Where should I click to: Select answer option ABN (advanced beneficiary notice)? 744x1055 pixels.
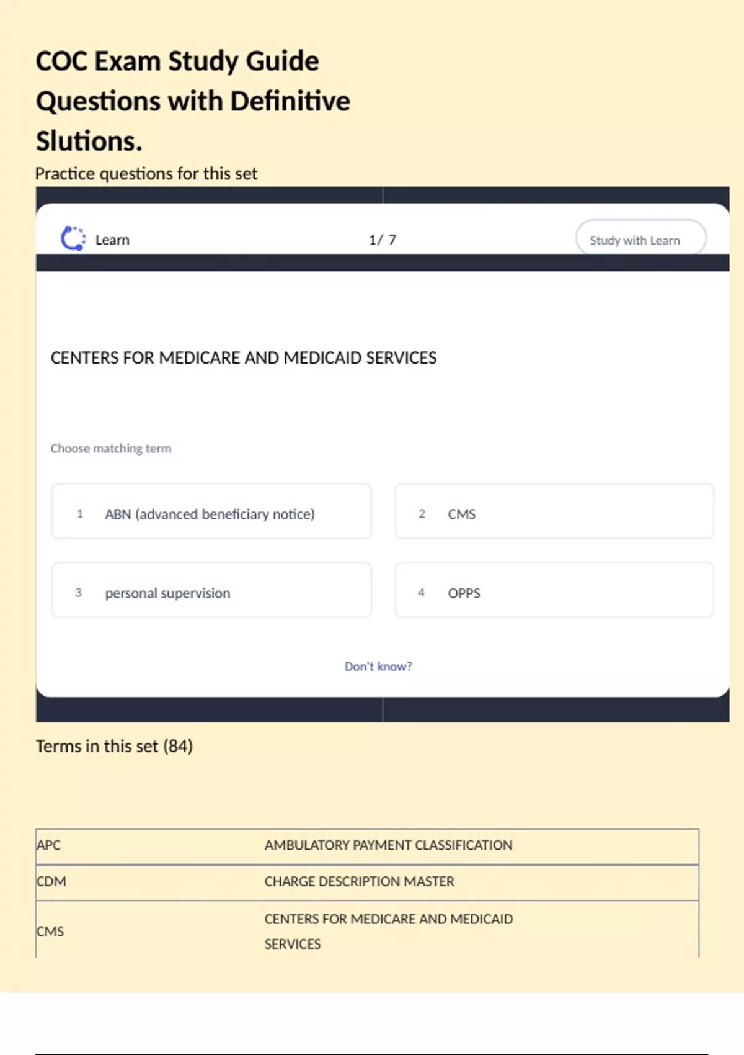click(211, 513)
